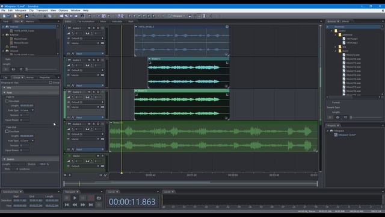Click the Play button in Transport
Screen dimensions: 385x217
75,198
